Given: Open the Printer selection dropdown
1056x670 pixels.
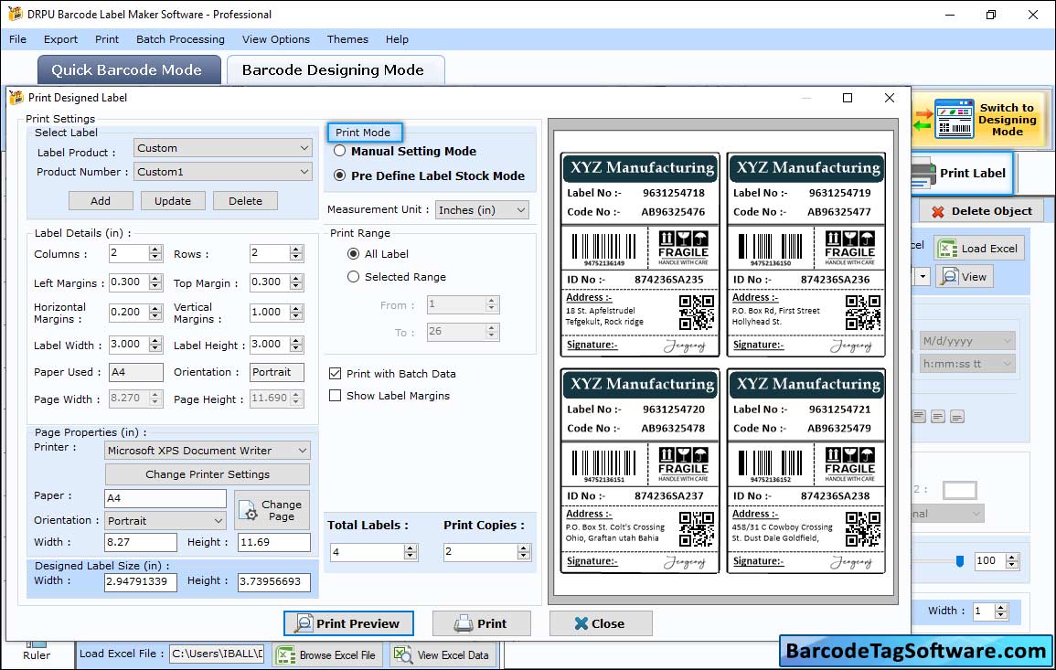Looking at the screenshot, I should click(x=208, y=451).
